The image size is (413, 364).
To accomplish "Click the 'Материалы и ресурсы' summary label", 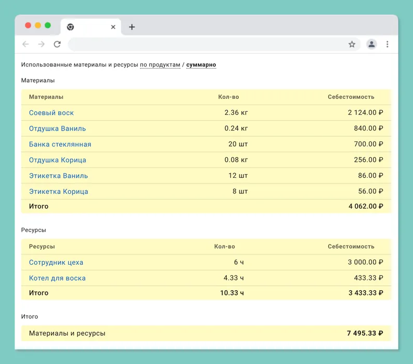I will click(x=67, y=333).
